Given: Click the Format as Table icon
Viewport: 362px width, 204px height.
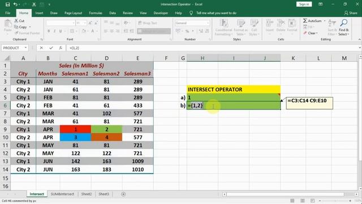Looking at the screenshot, I should coord(240,23).
